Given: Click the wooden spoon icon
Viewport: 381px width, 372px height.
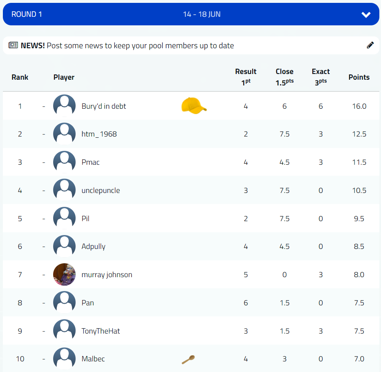Looking at the screenshot, I should click(188, 359).
